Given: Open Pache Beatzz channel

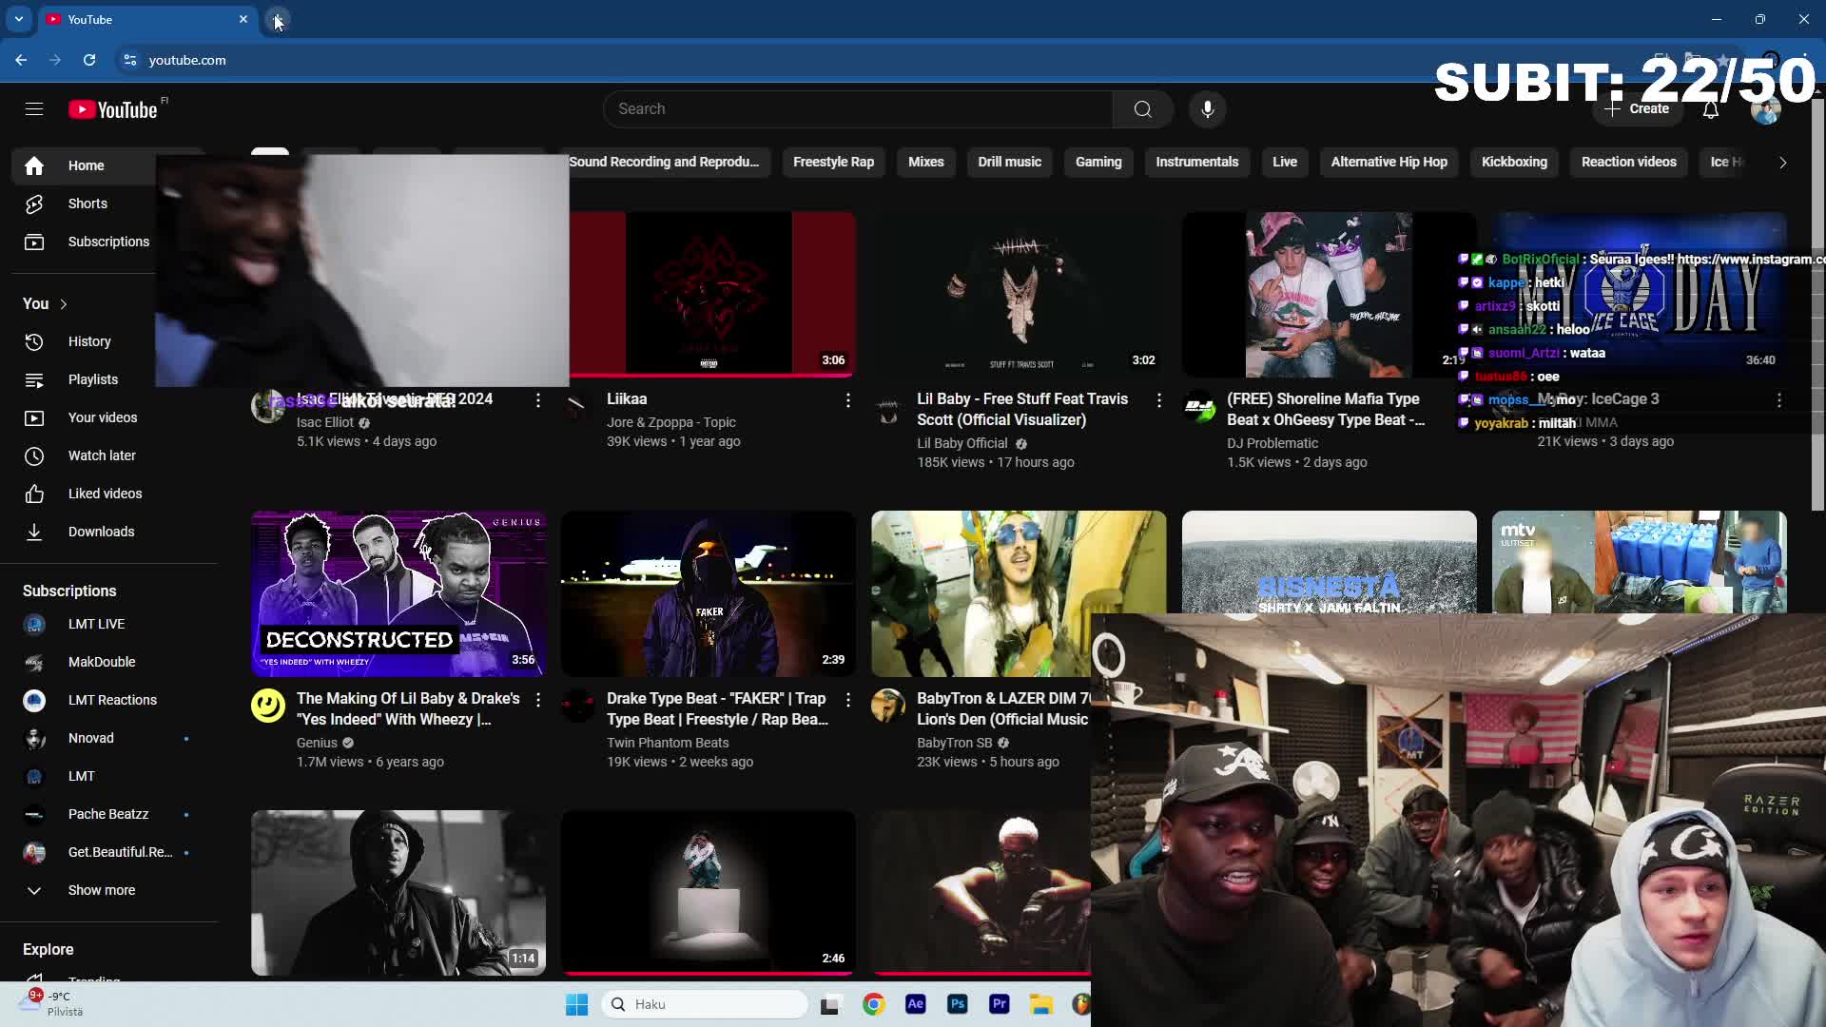Looking at the screenshot, I should pyautogui.click(x=108, y=814).
